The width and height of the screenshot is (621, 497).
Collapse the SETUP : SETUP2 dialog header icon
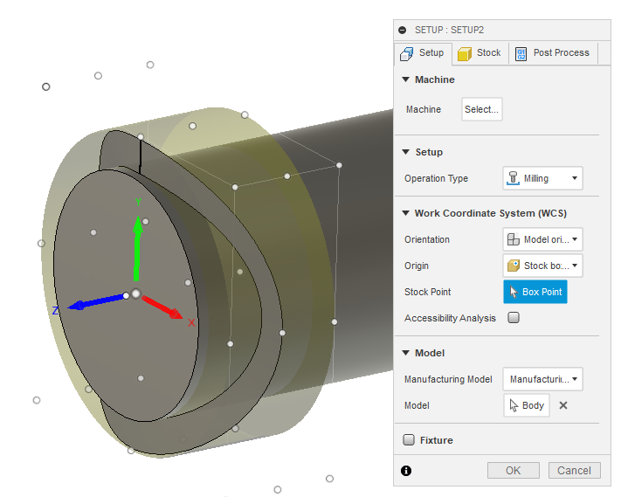click(403, 30)
